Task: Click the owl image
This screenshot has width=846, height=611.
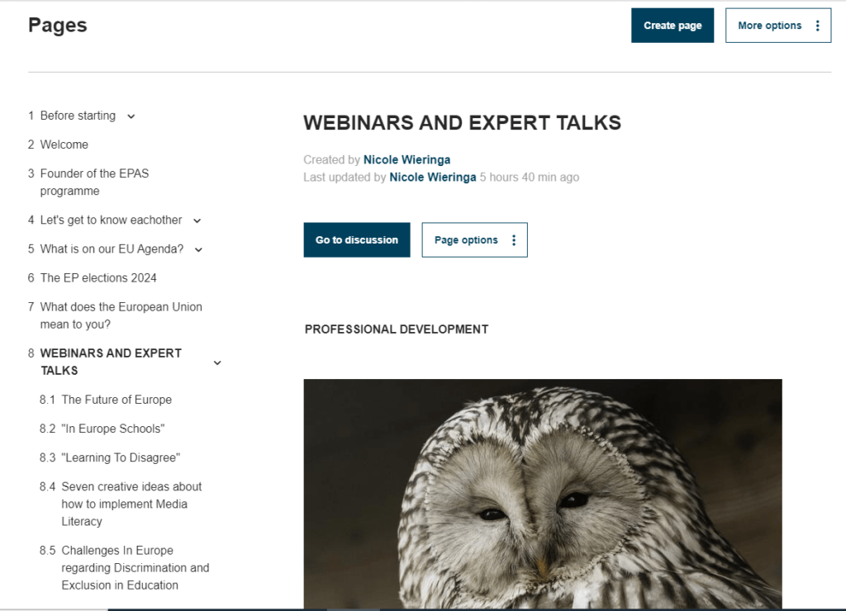Action: [542, 494]
